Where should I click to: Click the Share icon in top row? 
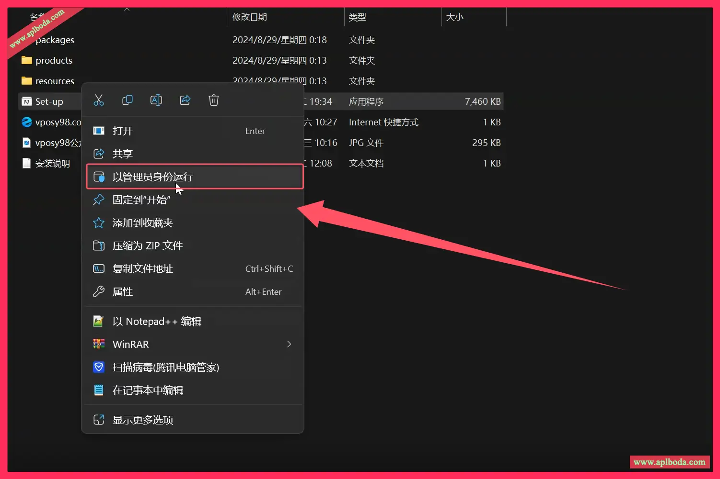[185, 100]
